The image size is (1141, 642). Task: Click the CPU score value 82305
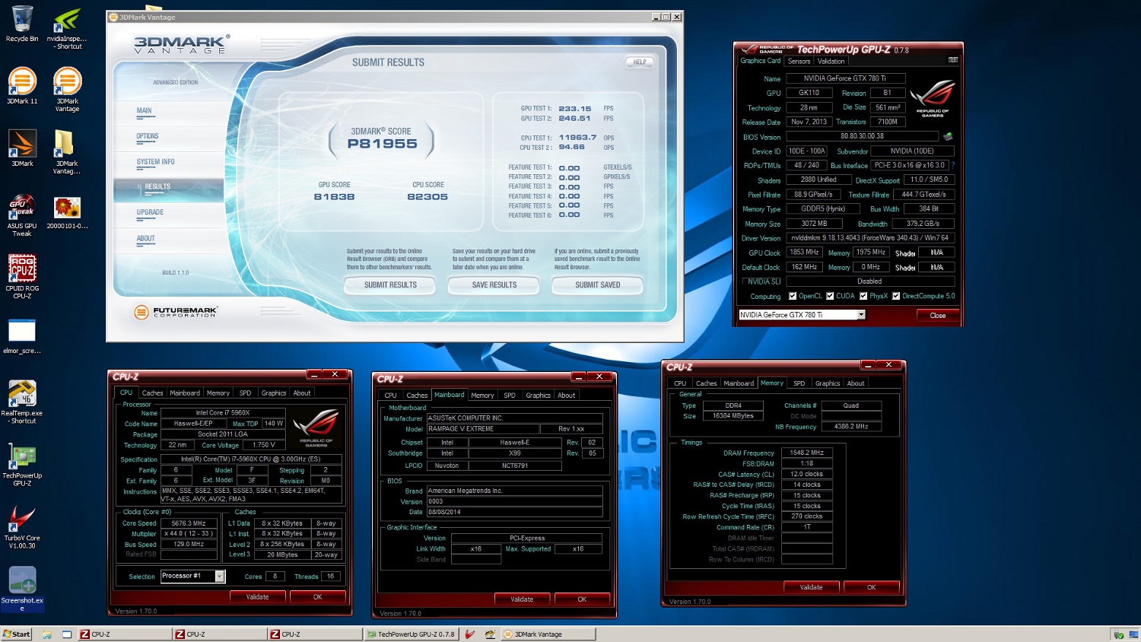(427, 197)
